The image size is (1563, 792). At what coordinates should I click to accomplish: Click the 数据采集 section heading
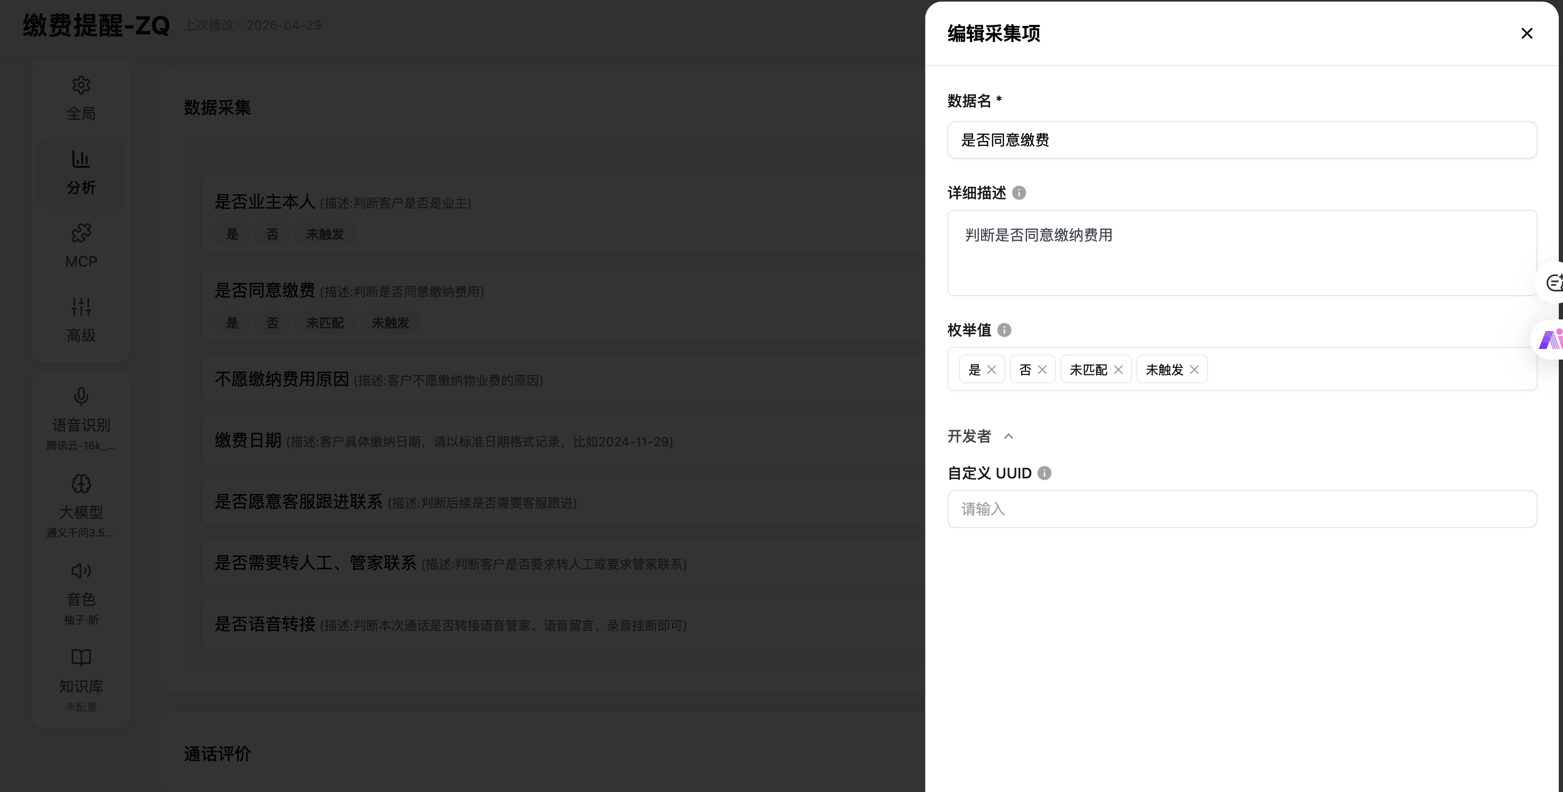pos(217,107)
